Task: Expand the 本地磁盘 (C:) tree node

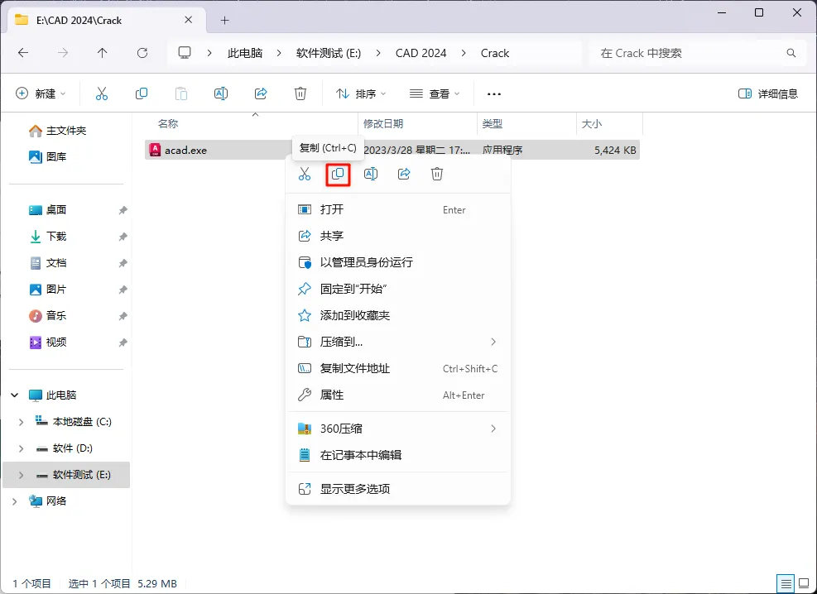Action: (21, 422)
